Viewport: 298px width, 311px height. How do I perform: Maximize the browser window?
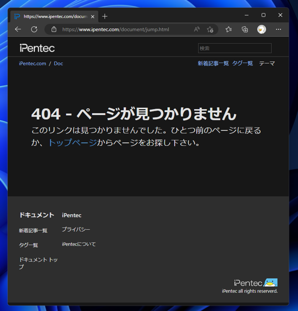[263, 15]
